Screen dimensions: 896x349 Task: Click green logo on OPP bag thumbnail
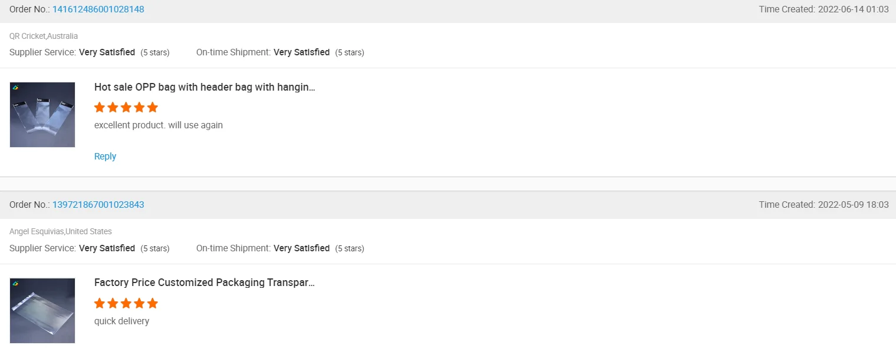pyautogui.click(x=16, y=88)
